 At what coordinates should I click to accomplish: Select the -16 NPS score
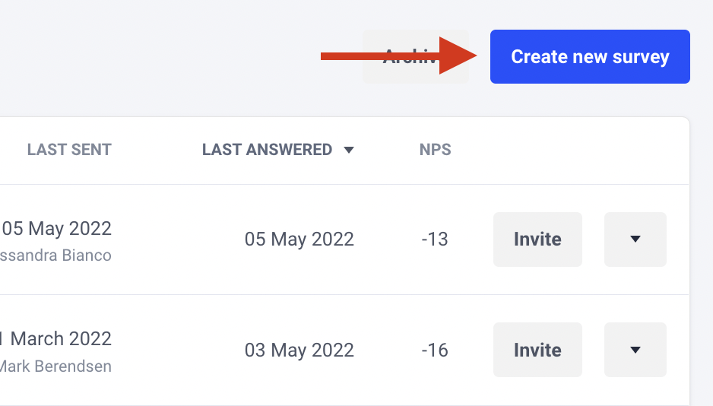(x=435, y=350)
